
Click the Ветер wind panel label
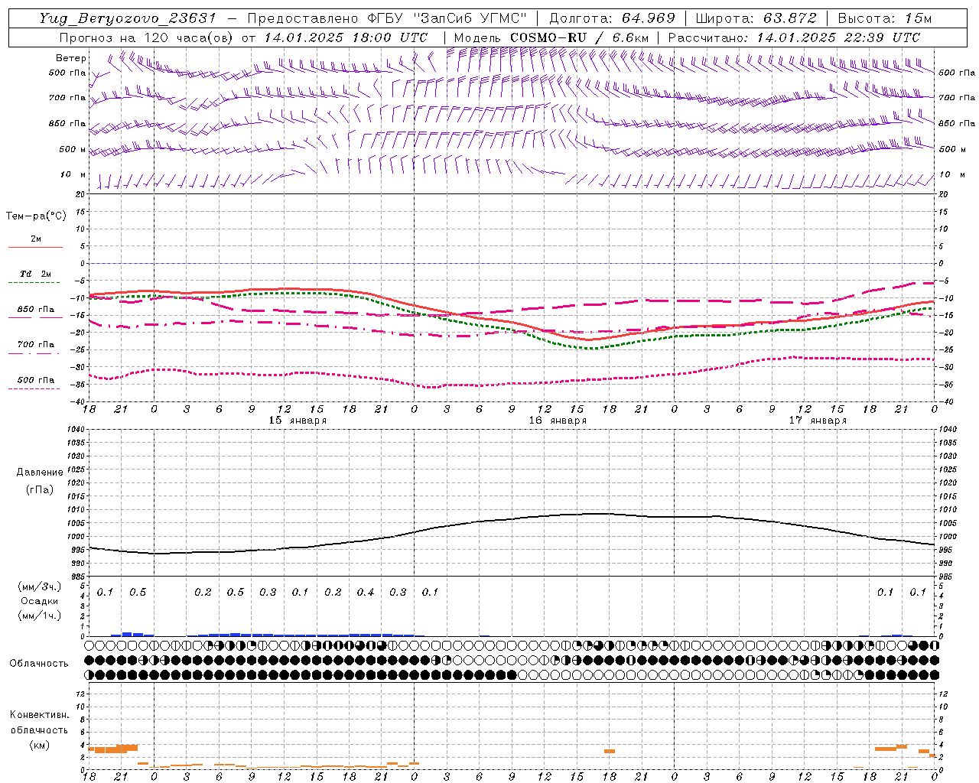[71, 58]
